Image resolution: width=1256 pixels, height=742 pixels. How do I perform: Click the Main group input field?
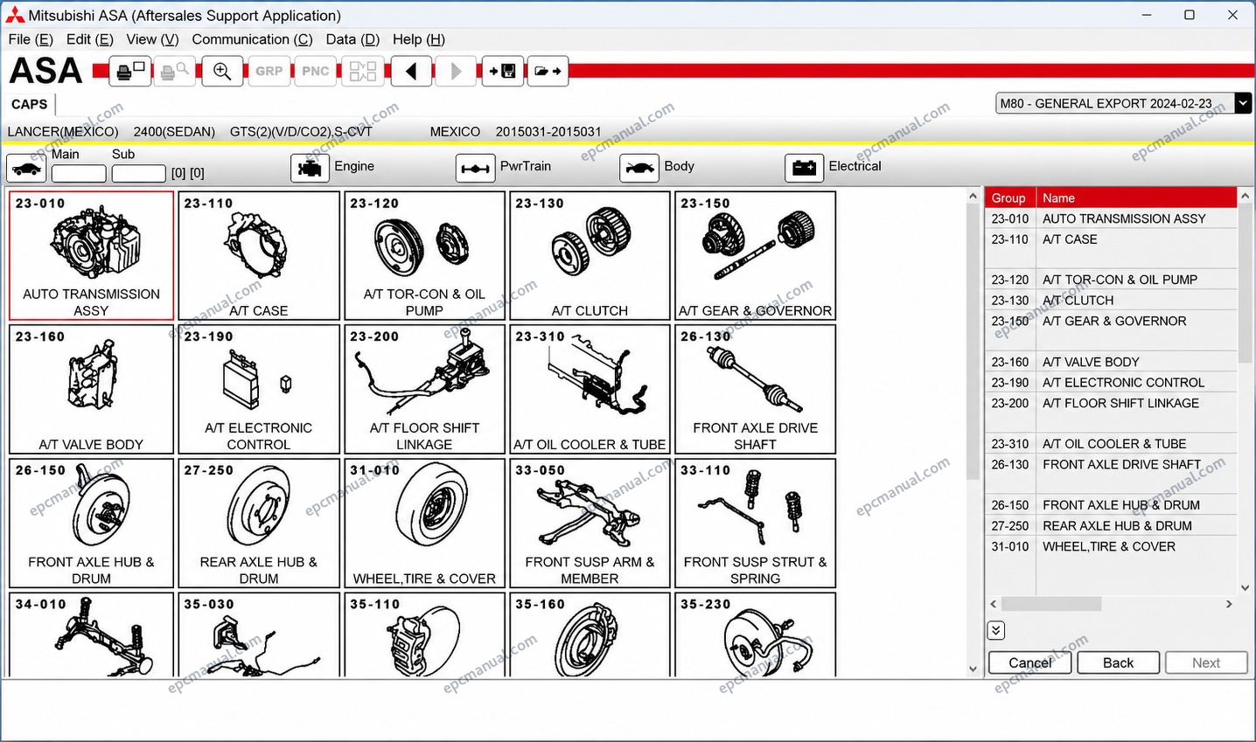pyautogui.click(x=79, y=173)
